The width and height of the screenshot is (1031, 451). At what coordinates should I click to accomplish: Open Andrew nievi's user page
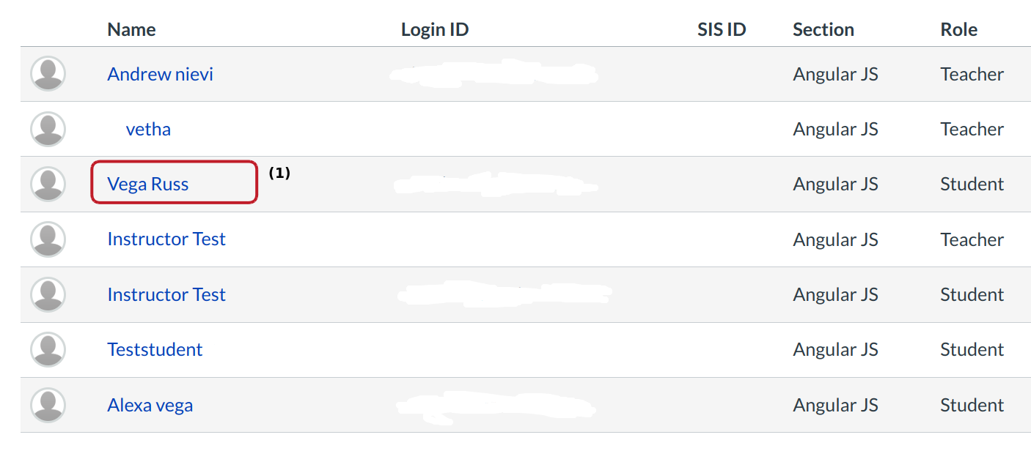tap(160, 74)
